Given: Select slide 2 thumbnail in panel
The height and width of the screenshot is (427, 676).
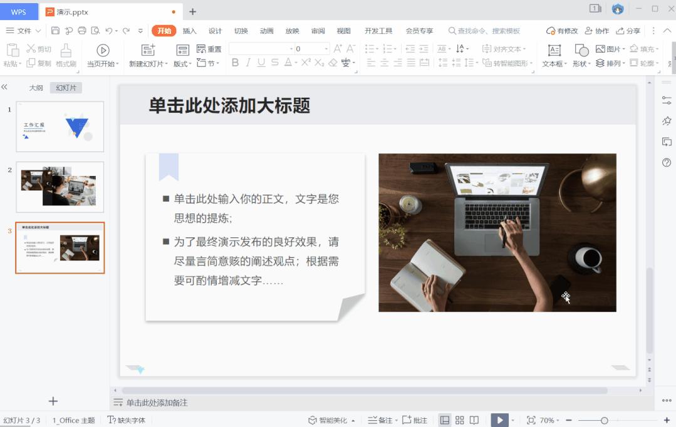Looking at the screenshot, I should (x=60, y=187).
